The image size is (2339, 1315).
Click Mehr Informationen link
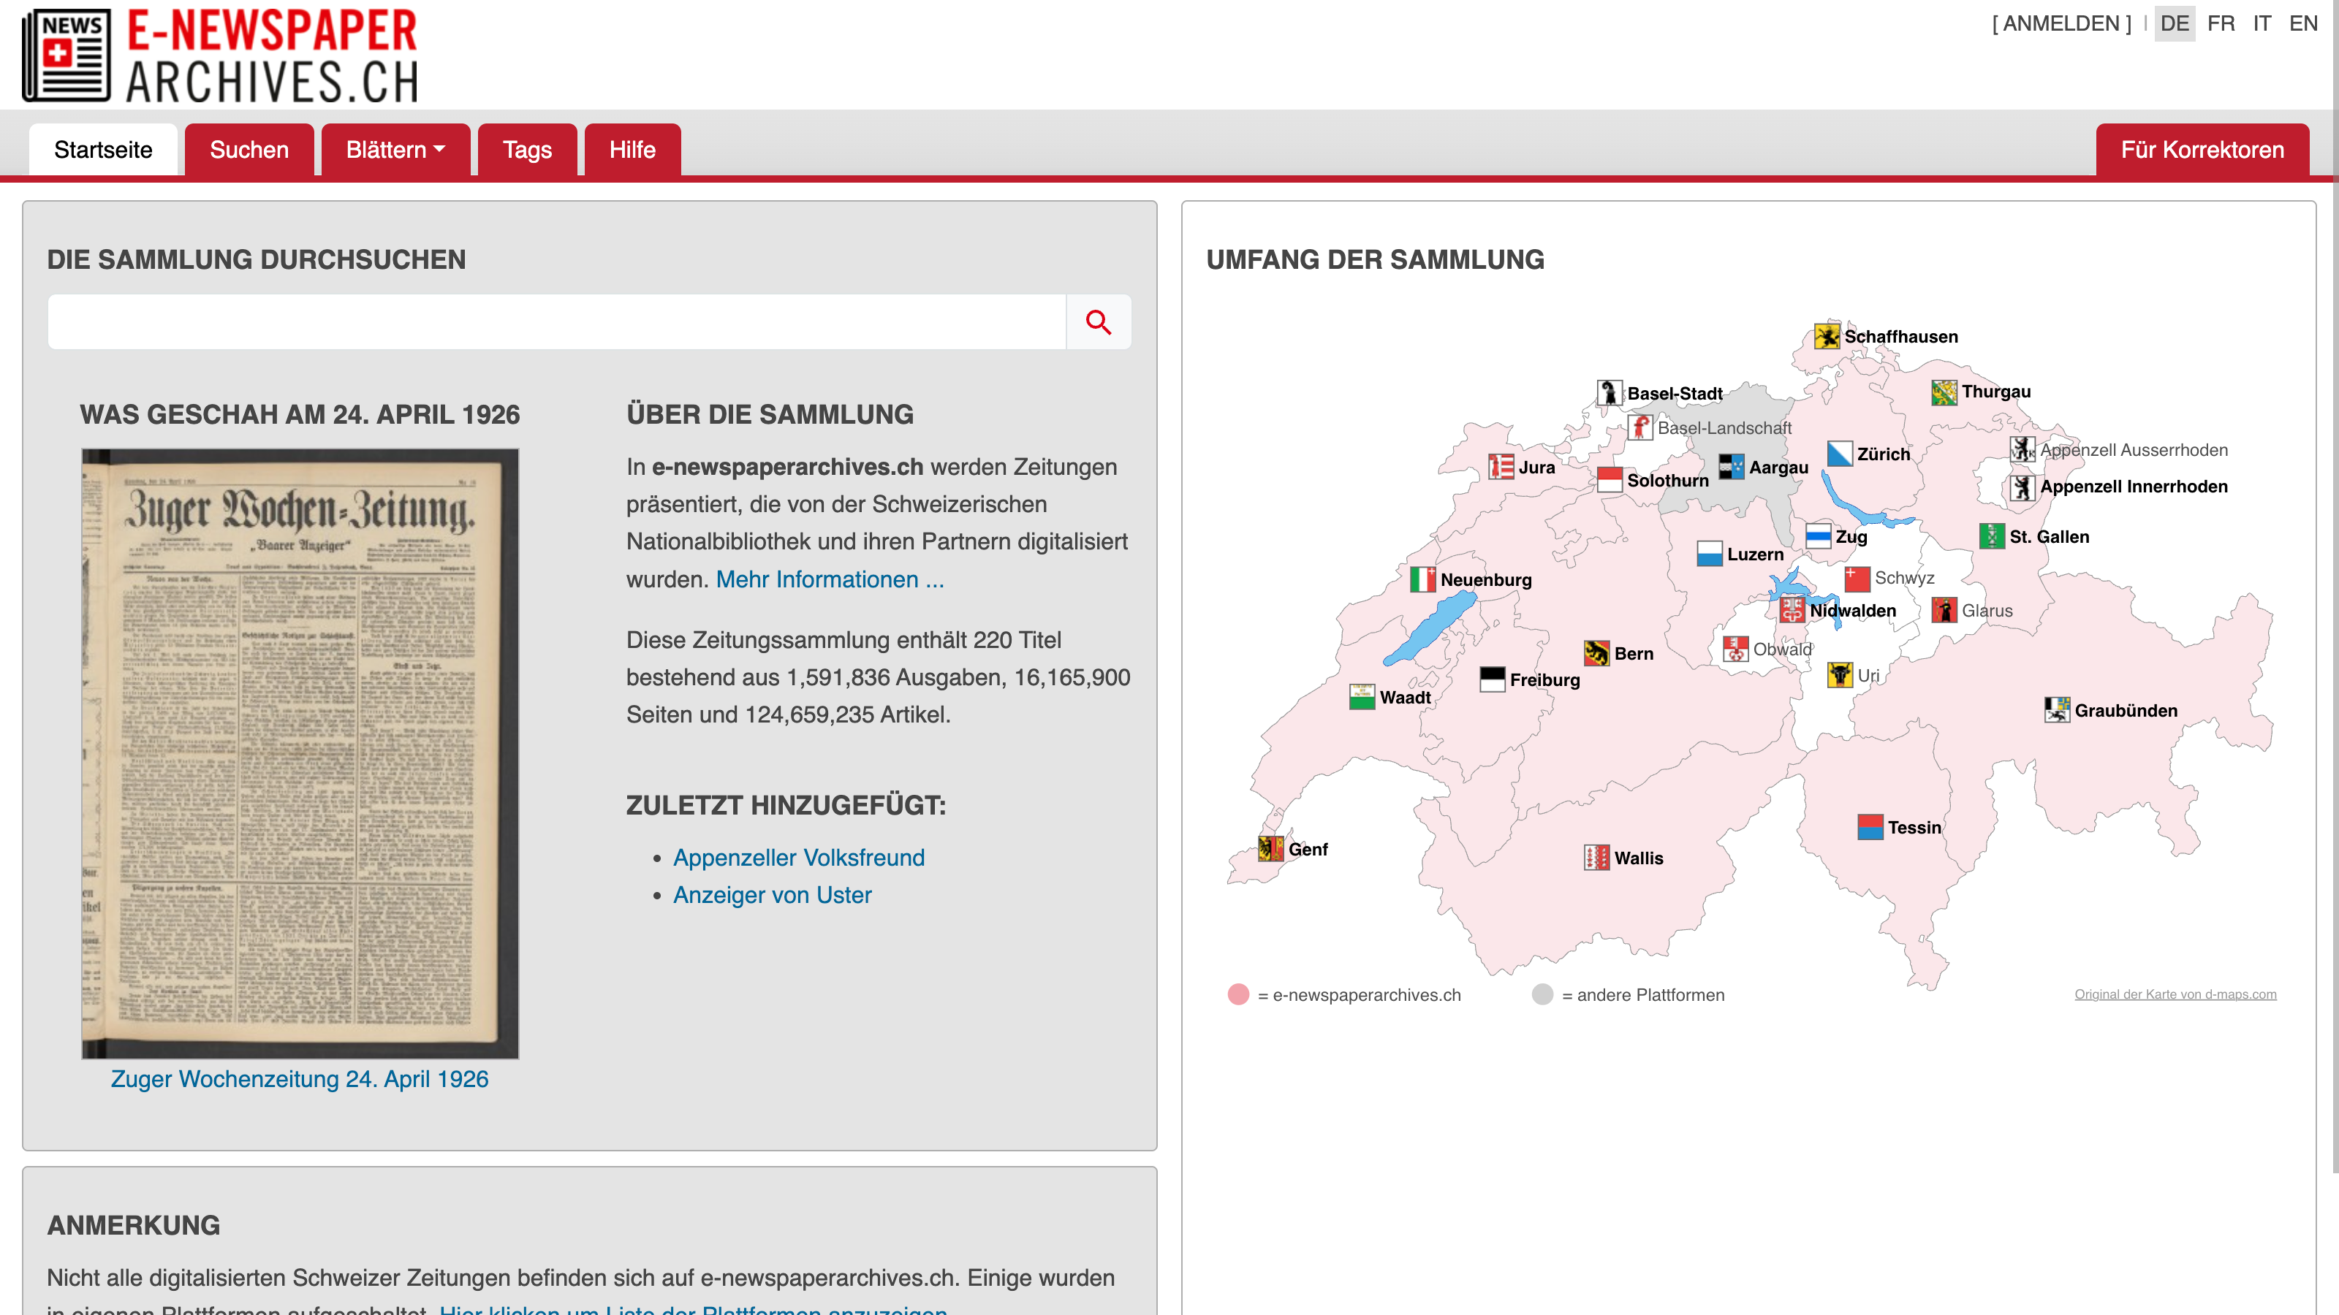[x=830, y=579]
